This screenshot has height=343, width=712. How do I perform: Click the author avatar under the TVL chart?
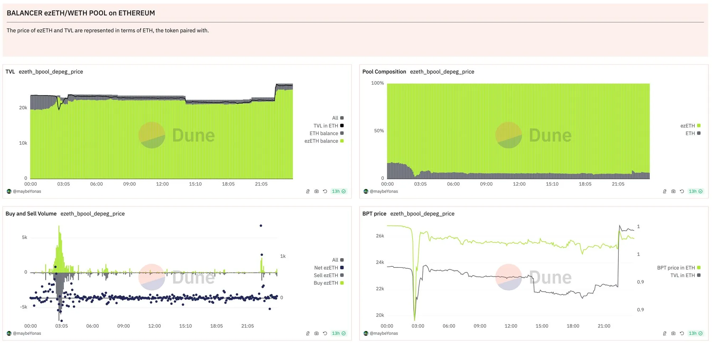click(x=9, y=191)
